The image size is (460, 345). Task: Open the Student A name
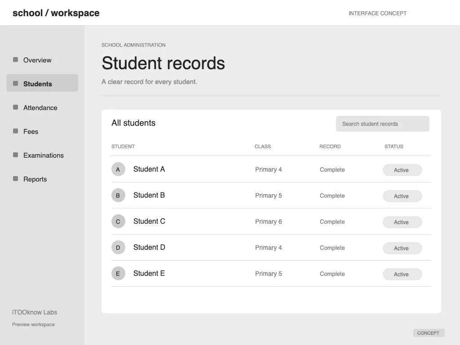point(149,169)
